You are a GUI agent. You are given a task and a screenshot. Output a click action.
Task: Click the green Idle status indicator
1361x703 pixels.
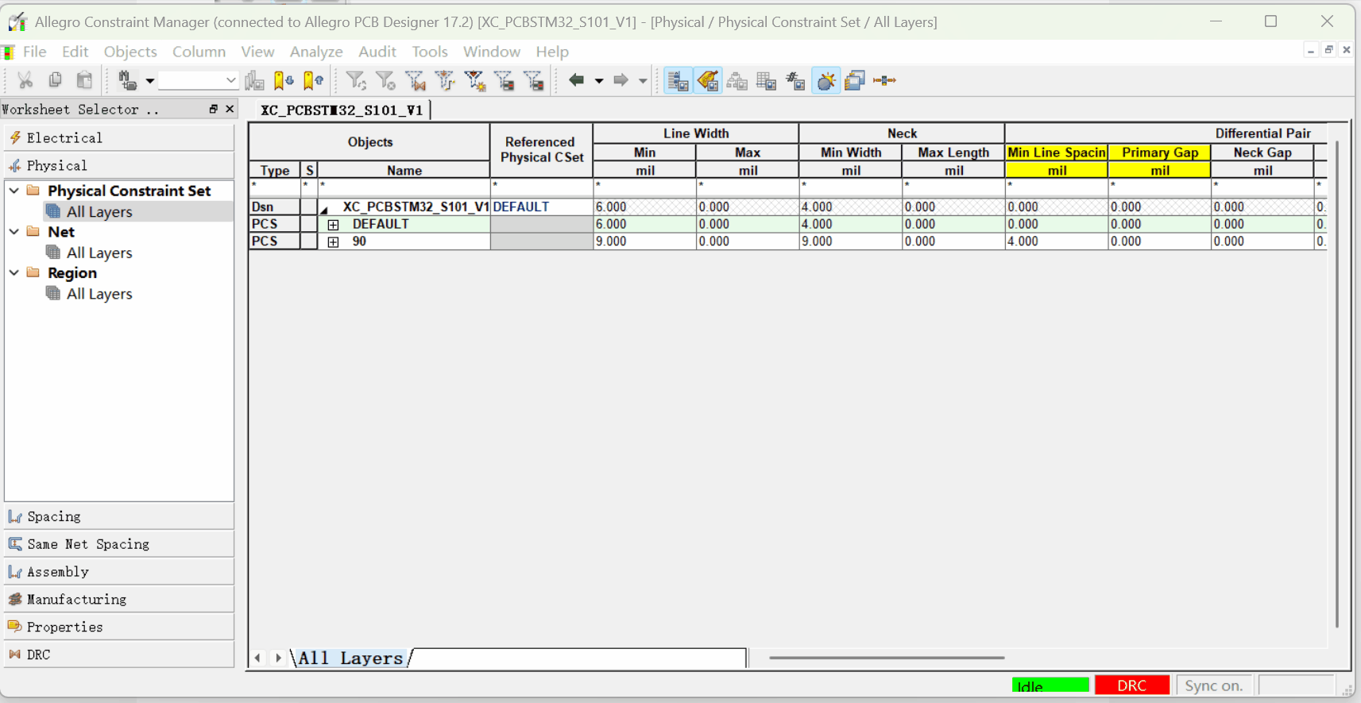(x=1050, y=686)
